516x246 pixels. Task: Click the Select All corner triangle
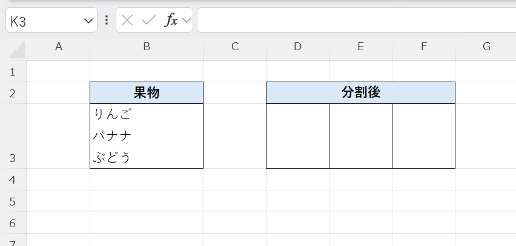click(x=17, y=48)
